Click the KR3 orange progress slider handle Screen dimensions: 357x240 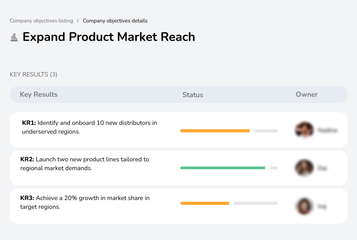pyautogui.click(x=231, y=203)
